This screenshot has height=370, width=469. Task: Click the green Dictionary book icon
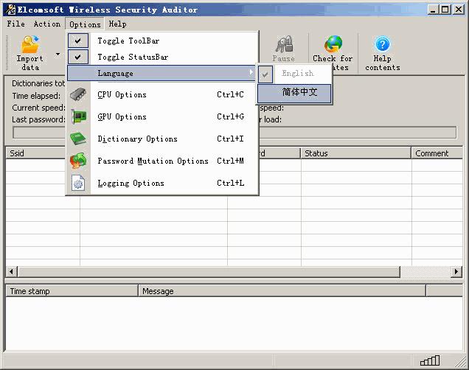(78, 139)
